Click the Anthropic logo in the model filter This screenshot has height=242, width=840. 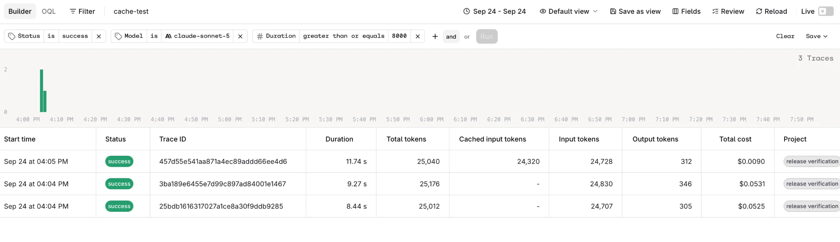(168, 36)
